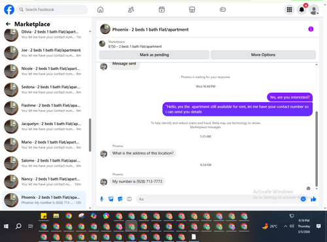Open Sticky Notes from taskbar
The width and height of the screenshot is (327, 242).
pyautogui.click(x=44, y=216)
